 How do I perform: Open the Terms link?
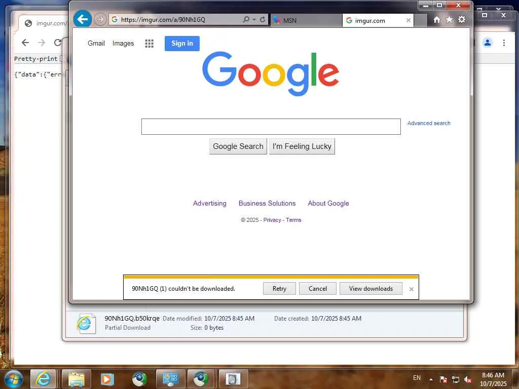[x=293, y=220]
